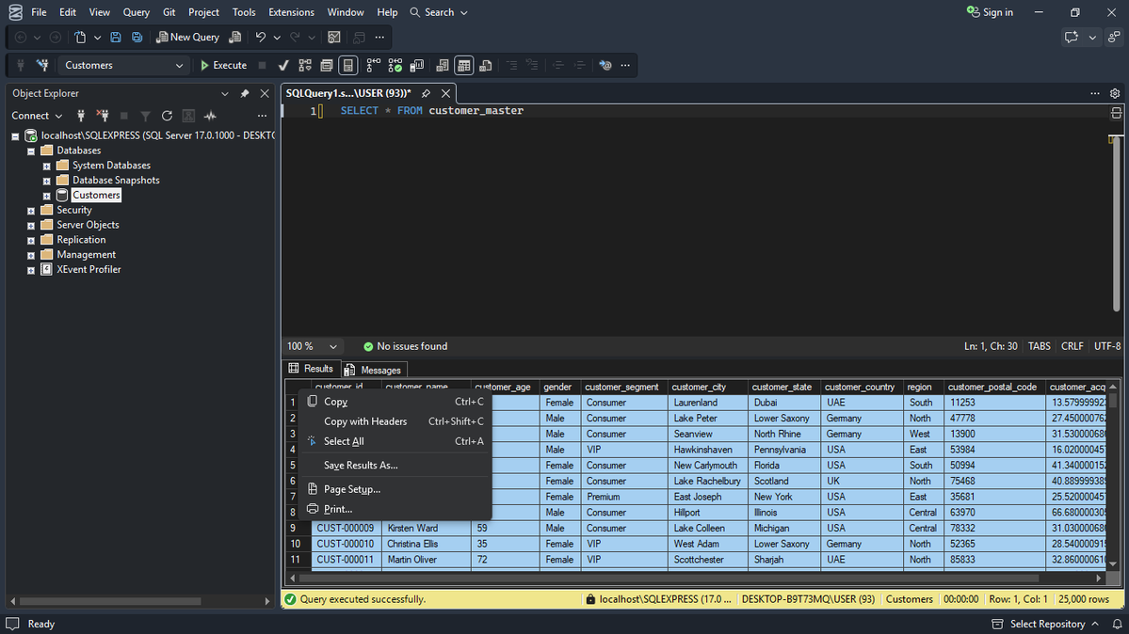The height and width of the screenshot is (634, 1129).
Task: Click the Connect Object Explorer plug icon
Action: point(81,116)
